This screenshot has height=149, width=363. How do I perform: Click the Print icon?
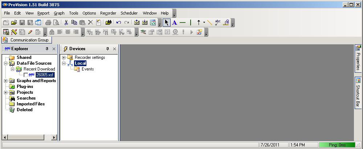[x=48, y=23]
